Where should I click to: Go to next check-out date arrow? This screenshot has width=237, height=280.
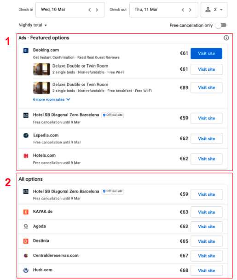tap(190, 10)
